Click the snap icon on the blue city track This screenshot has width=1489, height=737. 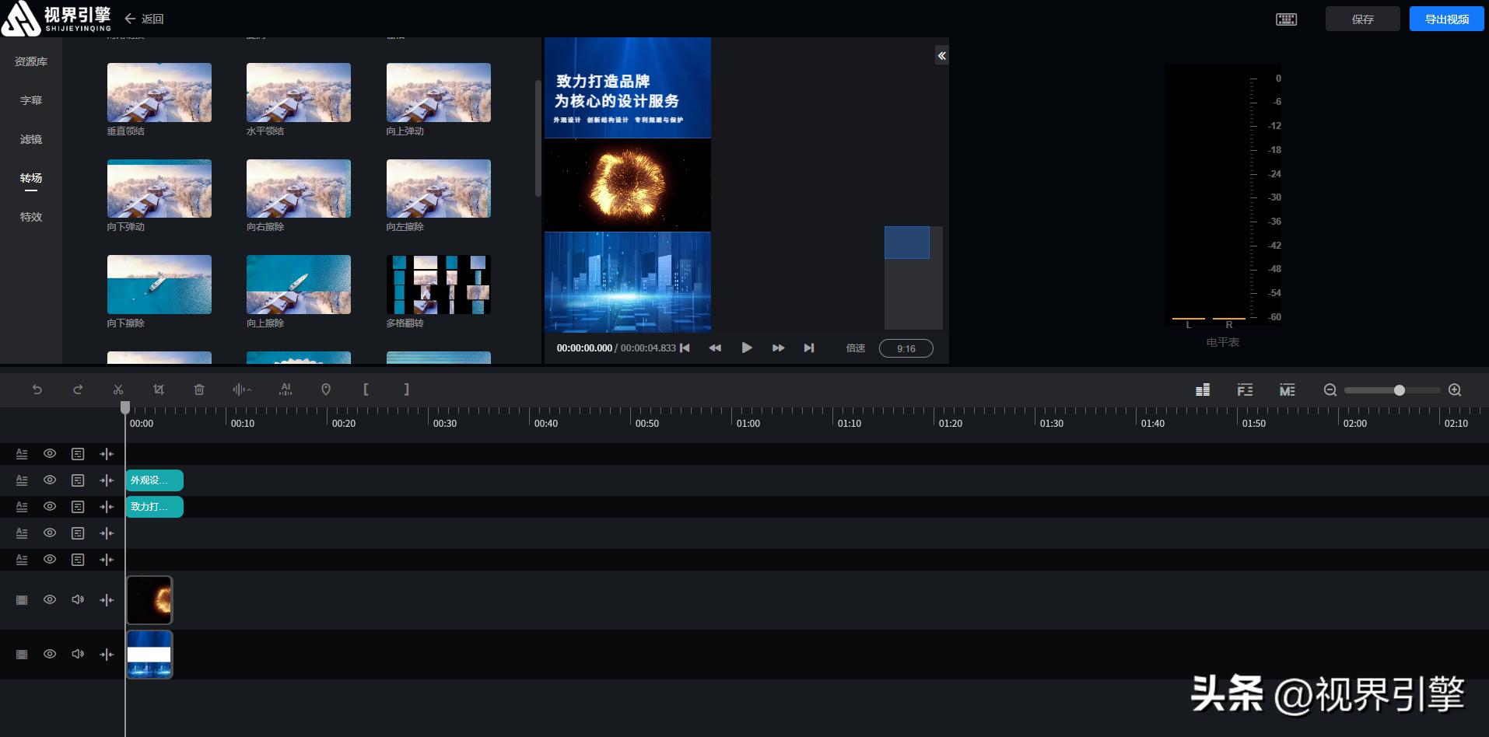[x=107, y=655]
